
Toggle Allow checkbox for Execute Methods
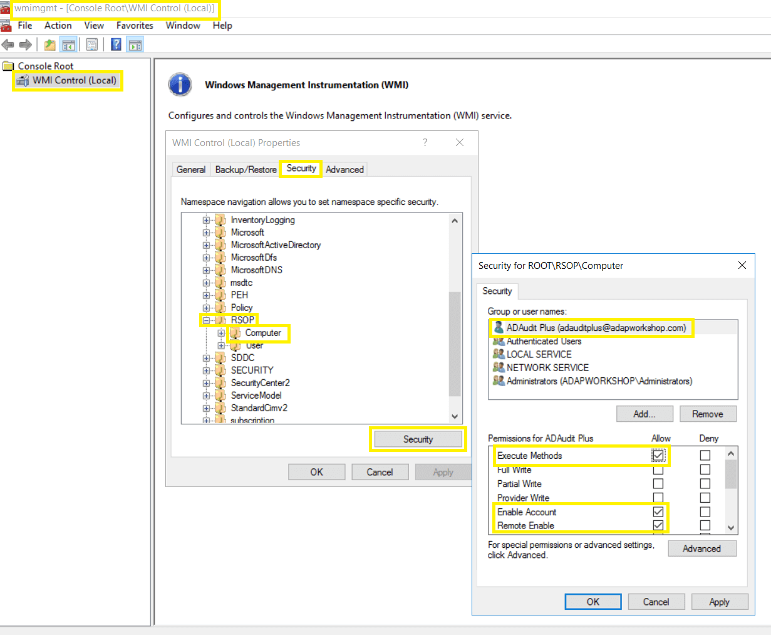tap(658, 456)
